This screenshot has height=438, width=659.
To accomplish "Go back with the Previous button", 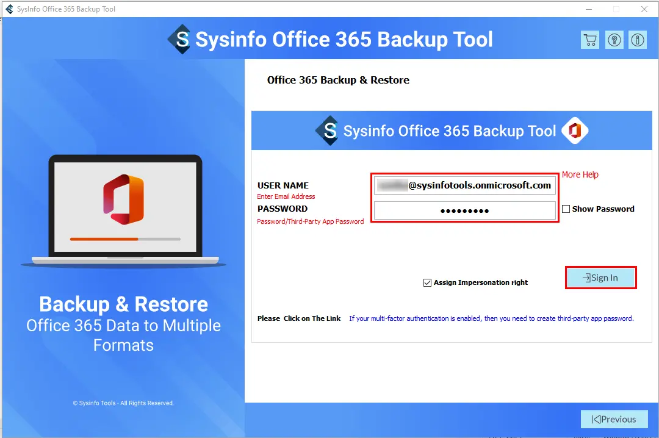I will 614,419.
